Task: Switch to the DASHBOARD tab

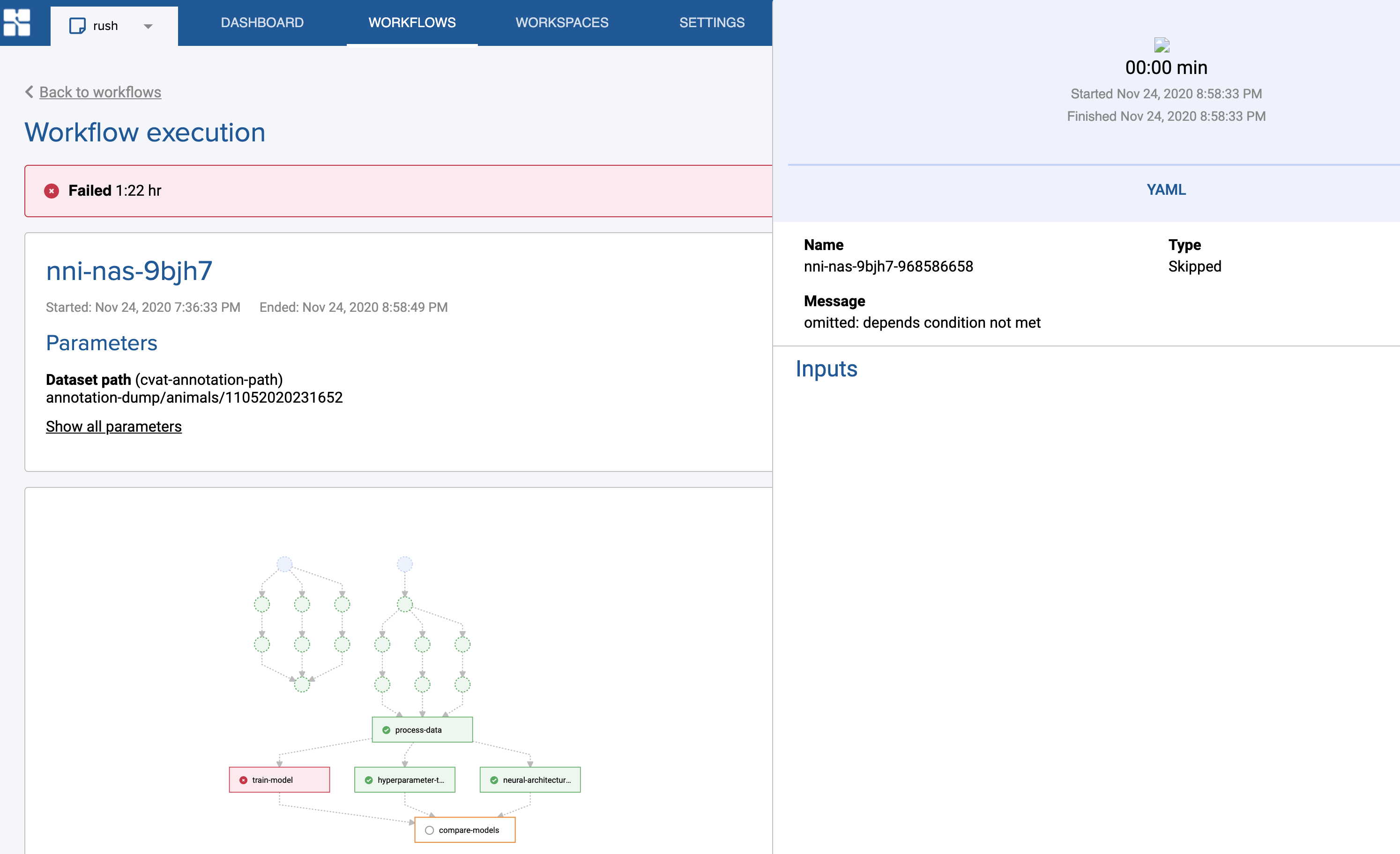Action: (x=262, y=23)
